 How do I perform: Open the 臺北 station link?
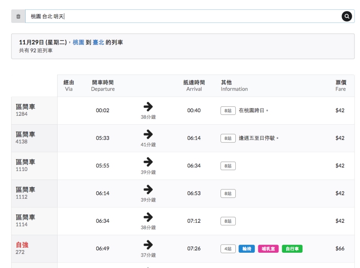(98, 42)
